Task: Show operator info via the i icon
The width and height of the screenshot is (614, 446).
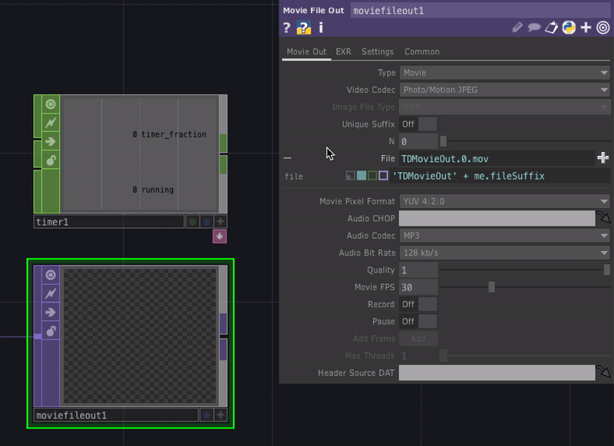Action: 321,28
